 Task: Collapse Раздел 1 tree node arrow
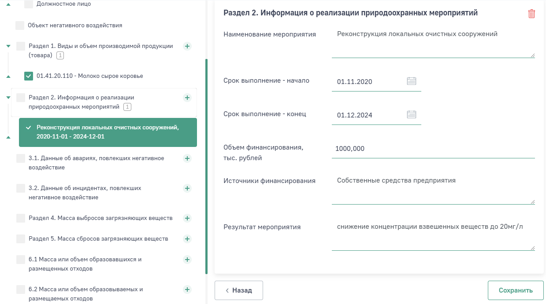(8, 46)
